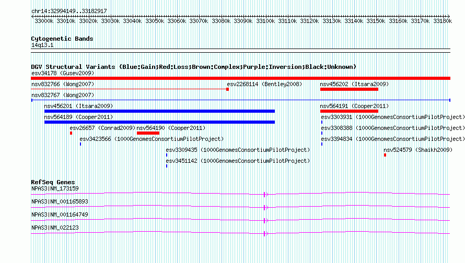This screenshot has height=263, width=465.
Task: Open nsv456202 (Itsara2009) variant label
Action: [354, 85]
